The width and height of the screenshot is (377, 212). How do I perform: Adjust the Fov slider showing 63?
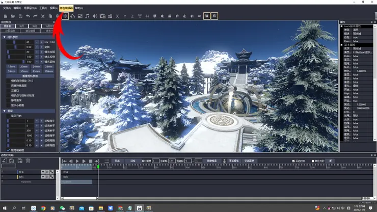pos(16,42)
